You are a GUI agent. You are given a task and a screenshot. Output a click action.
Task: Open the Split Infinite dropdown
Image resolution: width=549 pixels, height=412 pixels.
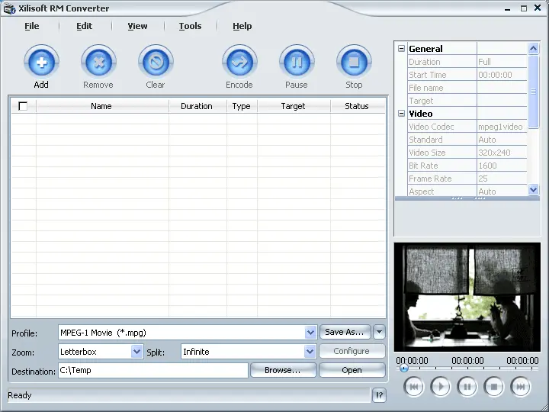310,352
